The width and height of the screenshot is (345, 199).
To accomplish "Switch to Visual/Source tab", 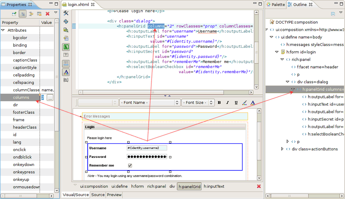I will [x=76, y=195].
